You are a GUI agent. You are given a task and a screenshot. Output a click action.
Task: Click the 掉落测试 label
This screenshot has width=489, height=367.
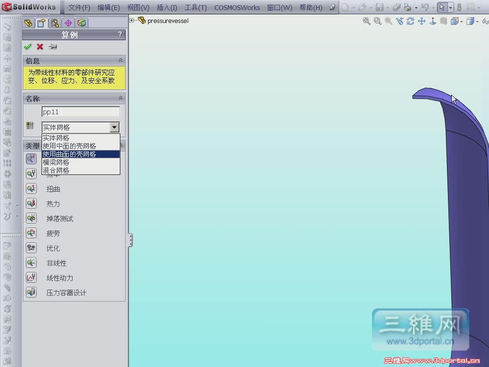[x=60, y=219]
